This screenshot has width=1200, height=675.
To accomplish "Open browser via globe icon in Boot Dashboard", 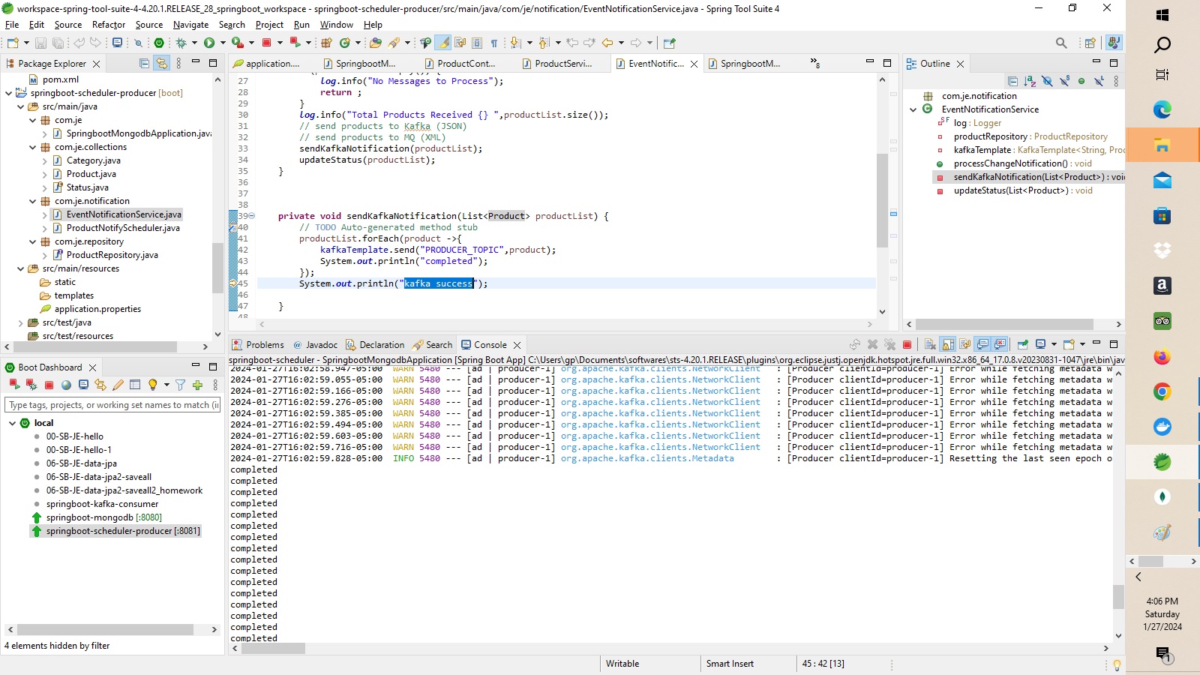I will (x=65, y=385).
